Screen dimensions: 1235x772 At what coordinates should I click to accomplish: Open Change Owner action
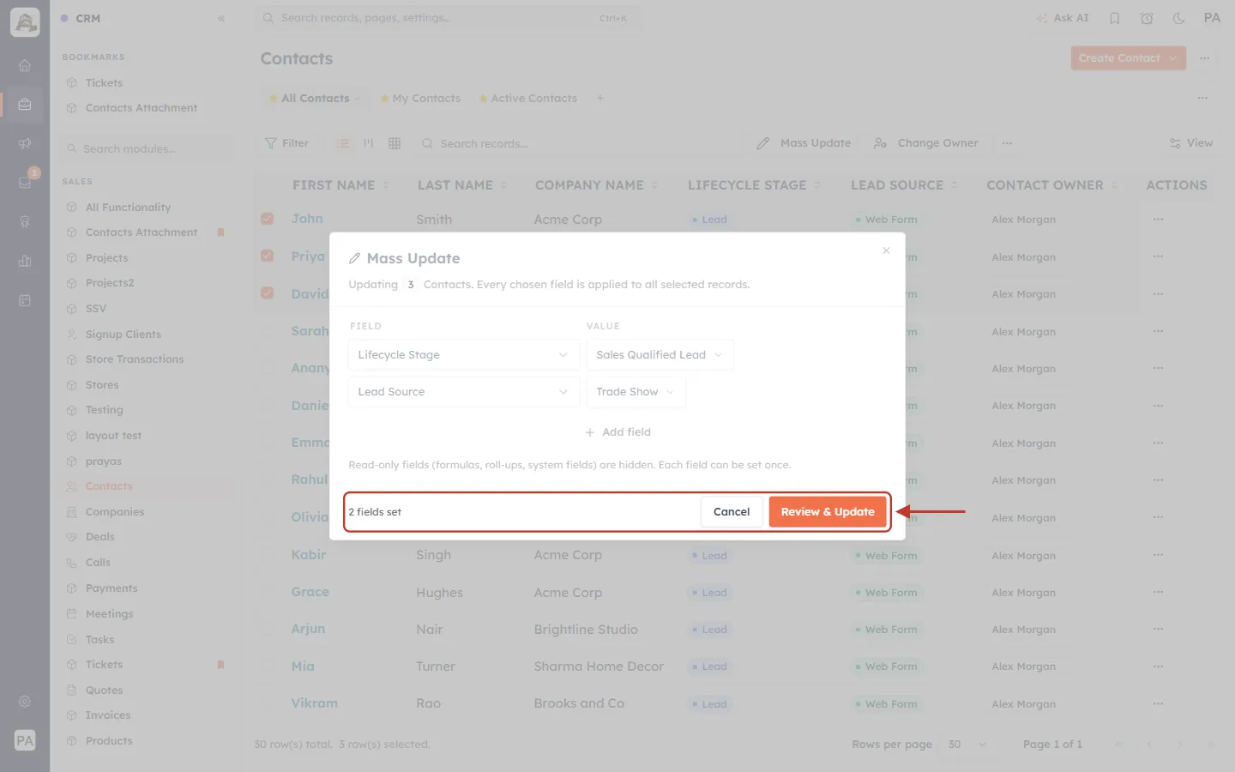point(926,143)
